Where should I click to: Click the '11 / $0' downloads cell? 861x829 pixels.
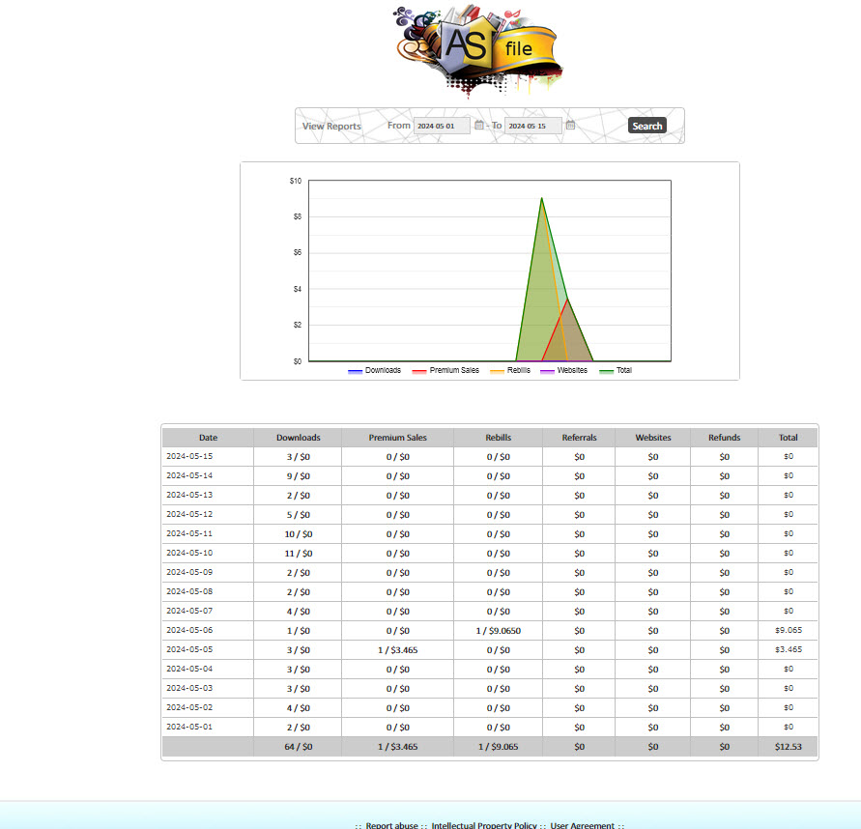coord(299,554)
